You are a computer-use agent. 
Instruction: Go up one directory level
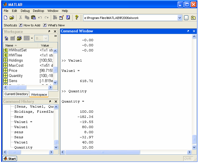click(193, 18)
